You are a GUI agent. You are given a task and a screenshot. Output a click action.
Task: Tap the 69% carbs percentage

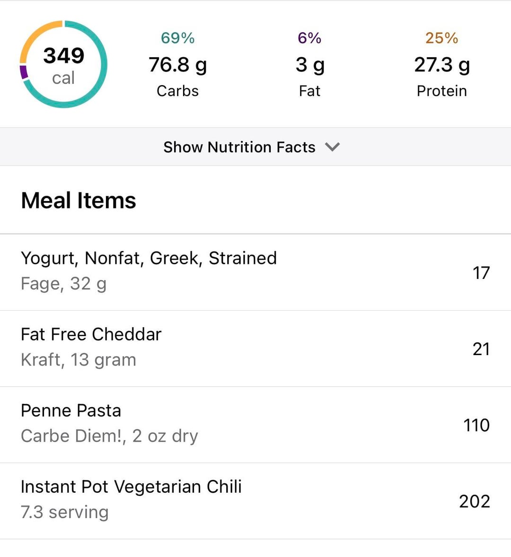(177, 38)
